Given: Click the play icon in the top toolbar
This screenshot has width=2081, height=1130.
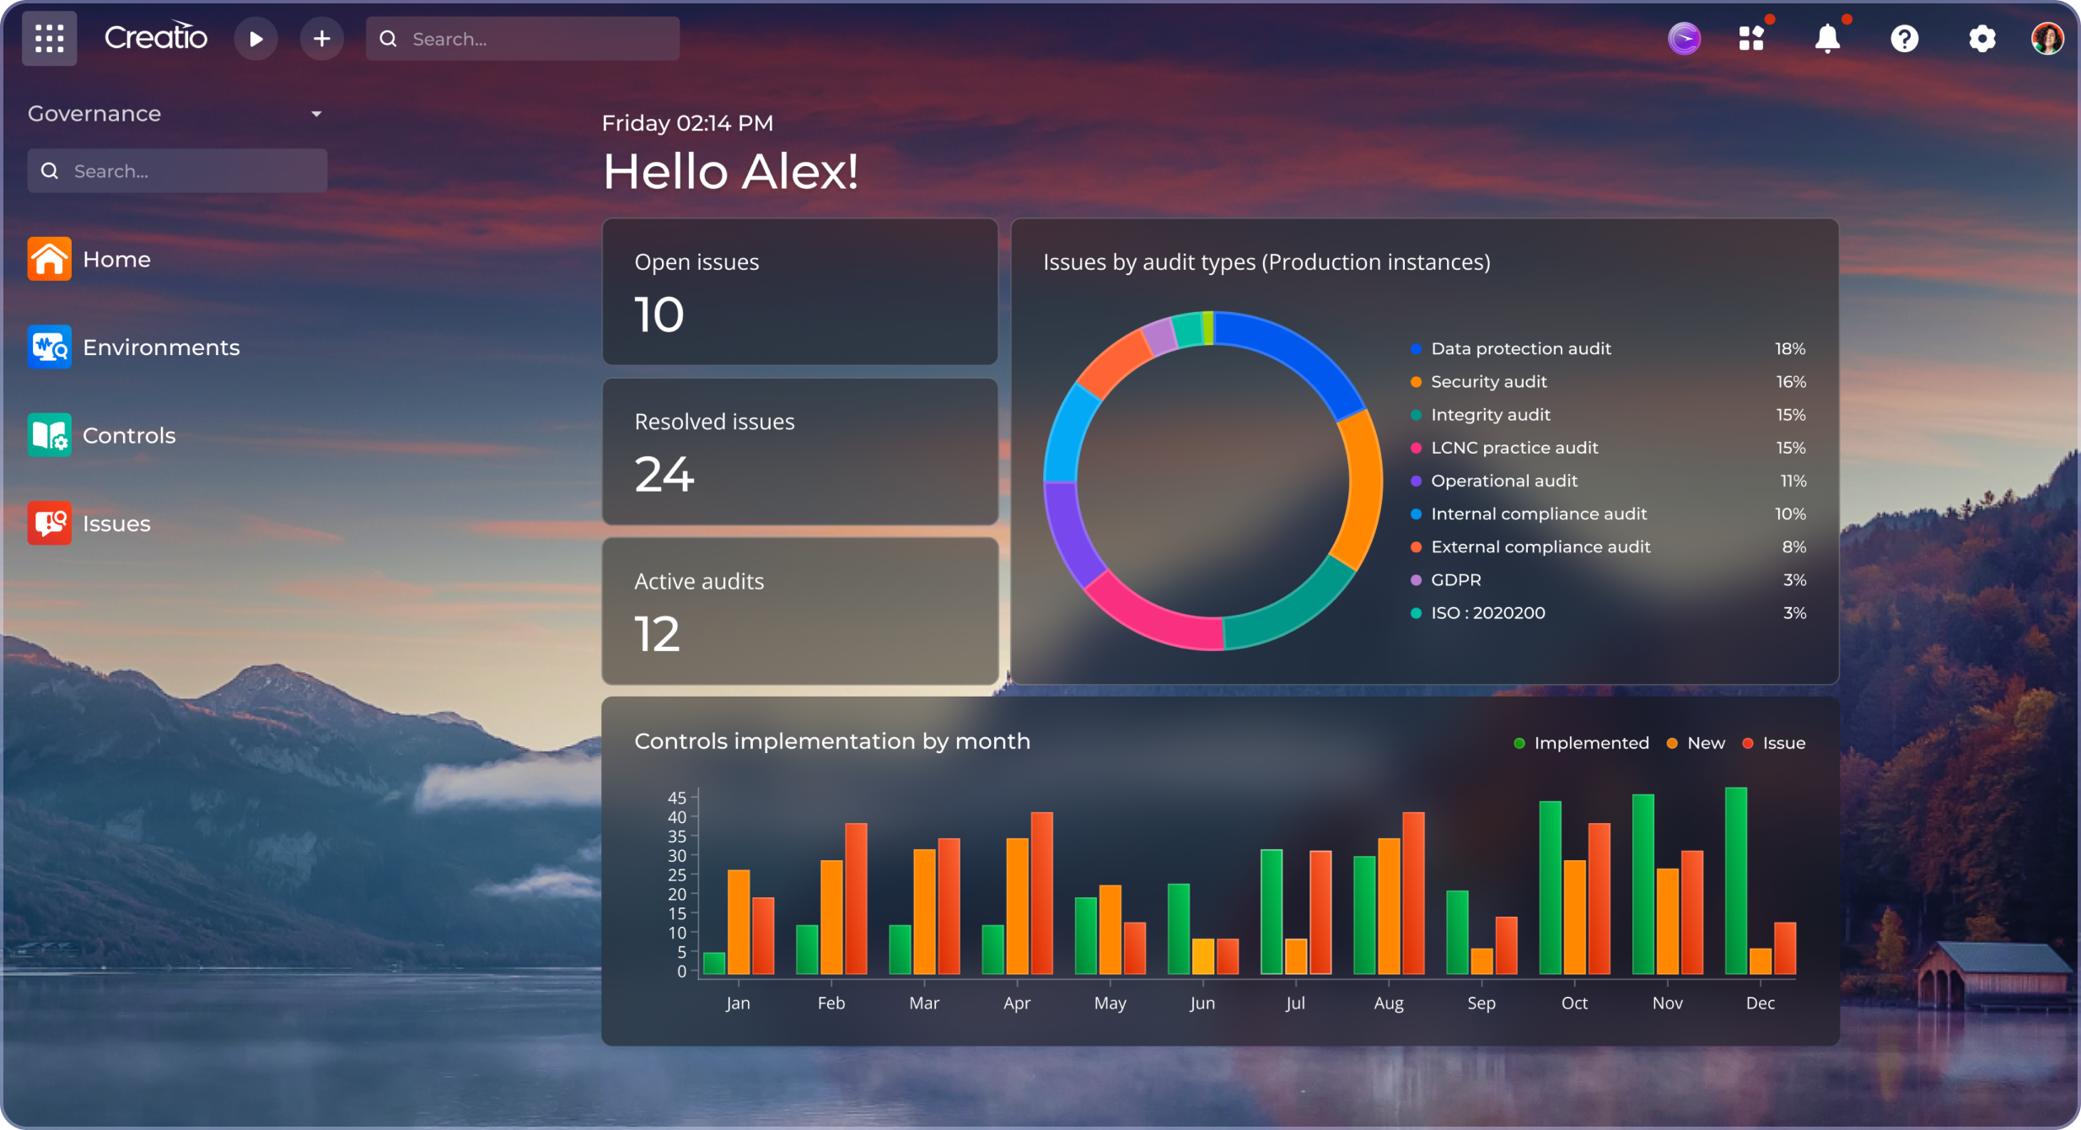Looking at the screenshot, I should click(x=256, y=38).
